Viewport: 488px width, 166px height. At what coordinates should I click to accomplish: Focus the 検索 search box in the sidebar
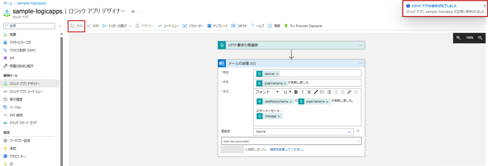click(x=29, y=26)
